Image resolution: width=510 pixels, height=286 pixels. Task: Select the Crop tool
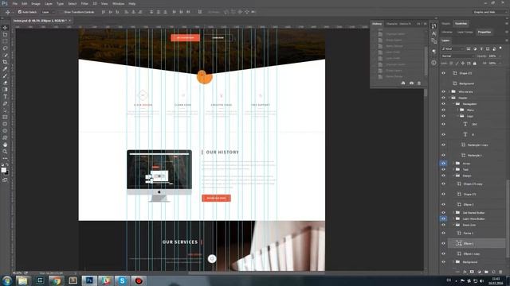click(5, 62)
